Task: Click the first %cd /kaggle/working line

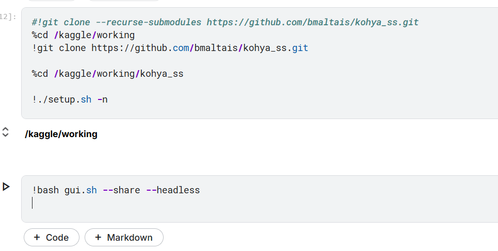Action: pyautogui.click(x=83, y=35)
